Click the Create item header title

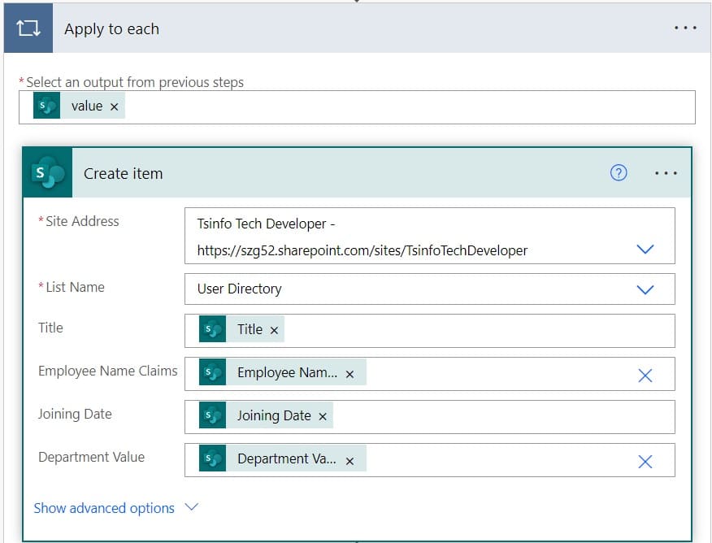click(x=123, y=173)
